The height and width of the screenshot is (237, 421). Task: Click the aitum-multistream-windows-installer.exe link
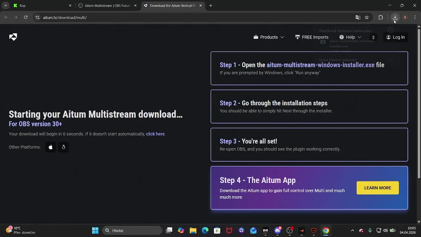321,65
